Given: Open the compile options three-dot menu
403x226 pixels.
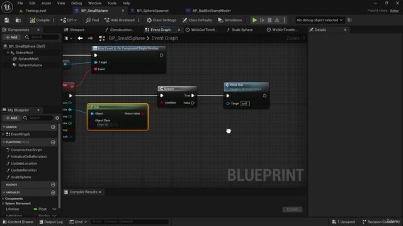Looking at the screenshot, I should point(54,20).
